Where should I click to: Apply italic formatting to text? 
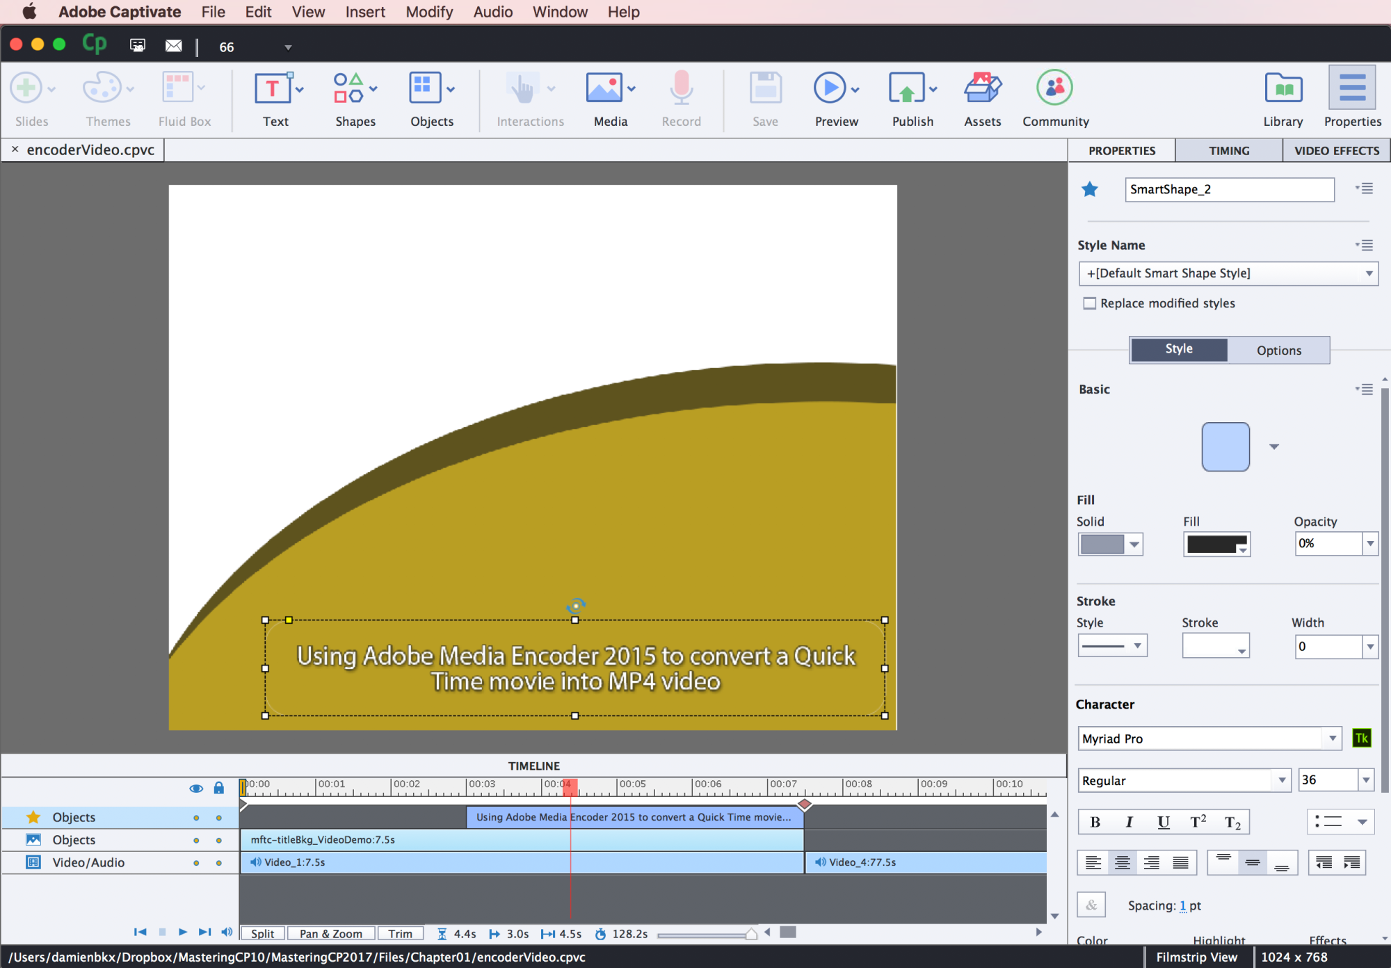tap(1129, 822)
